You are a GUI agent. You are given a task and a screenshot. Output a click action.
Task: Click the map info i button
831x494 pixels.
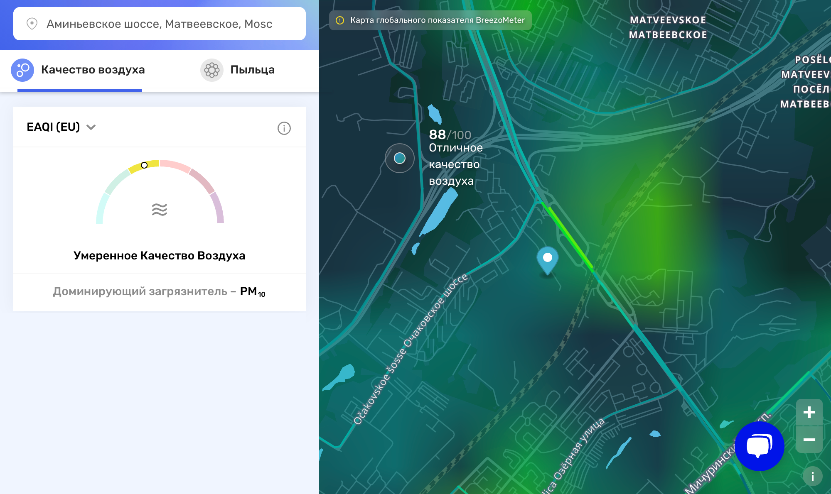[x=812, y=477]
